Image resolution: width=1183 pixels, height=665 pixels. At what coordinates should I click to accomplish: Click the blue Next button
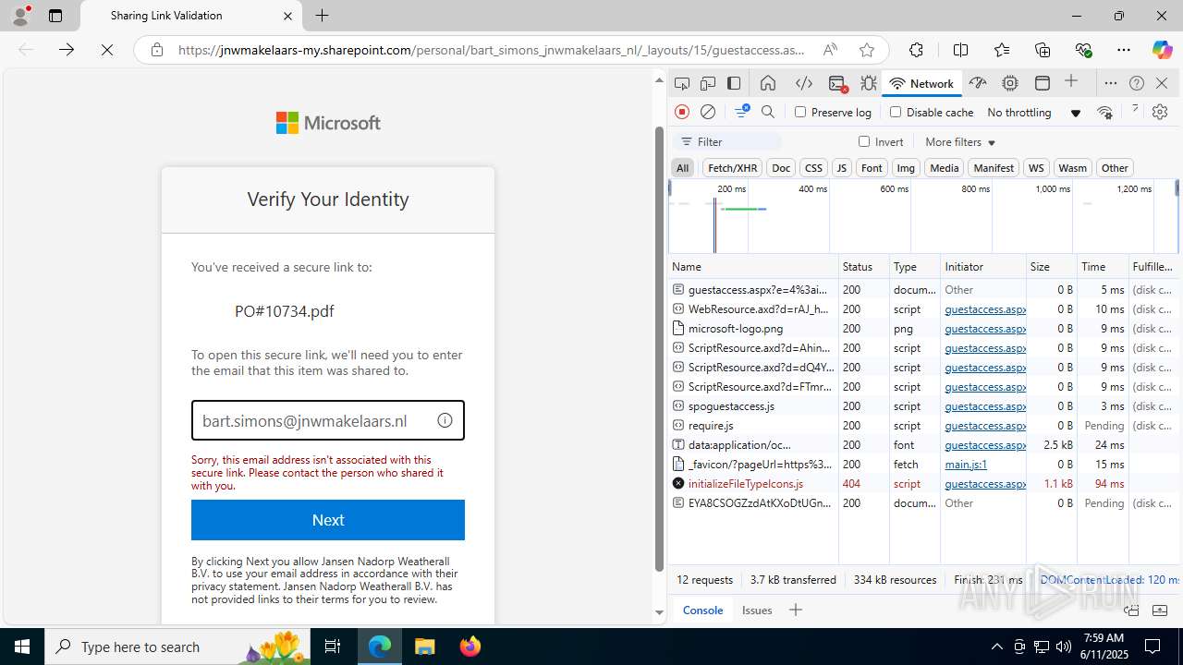click(328, 520)
